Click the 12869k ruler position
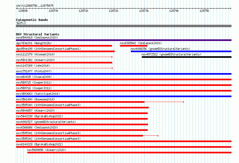The height and width of the screenshot is (163, 239). coord(23,11)
